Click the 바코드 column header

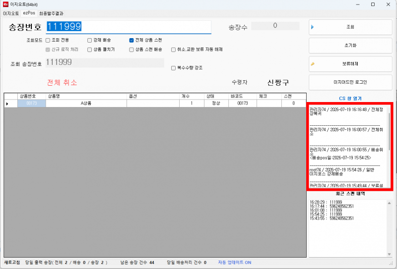click(243, 96)
